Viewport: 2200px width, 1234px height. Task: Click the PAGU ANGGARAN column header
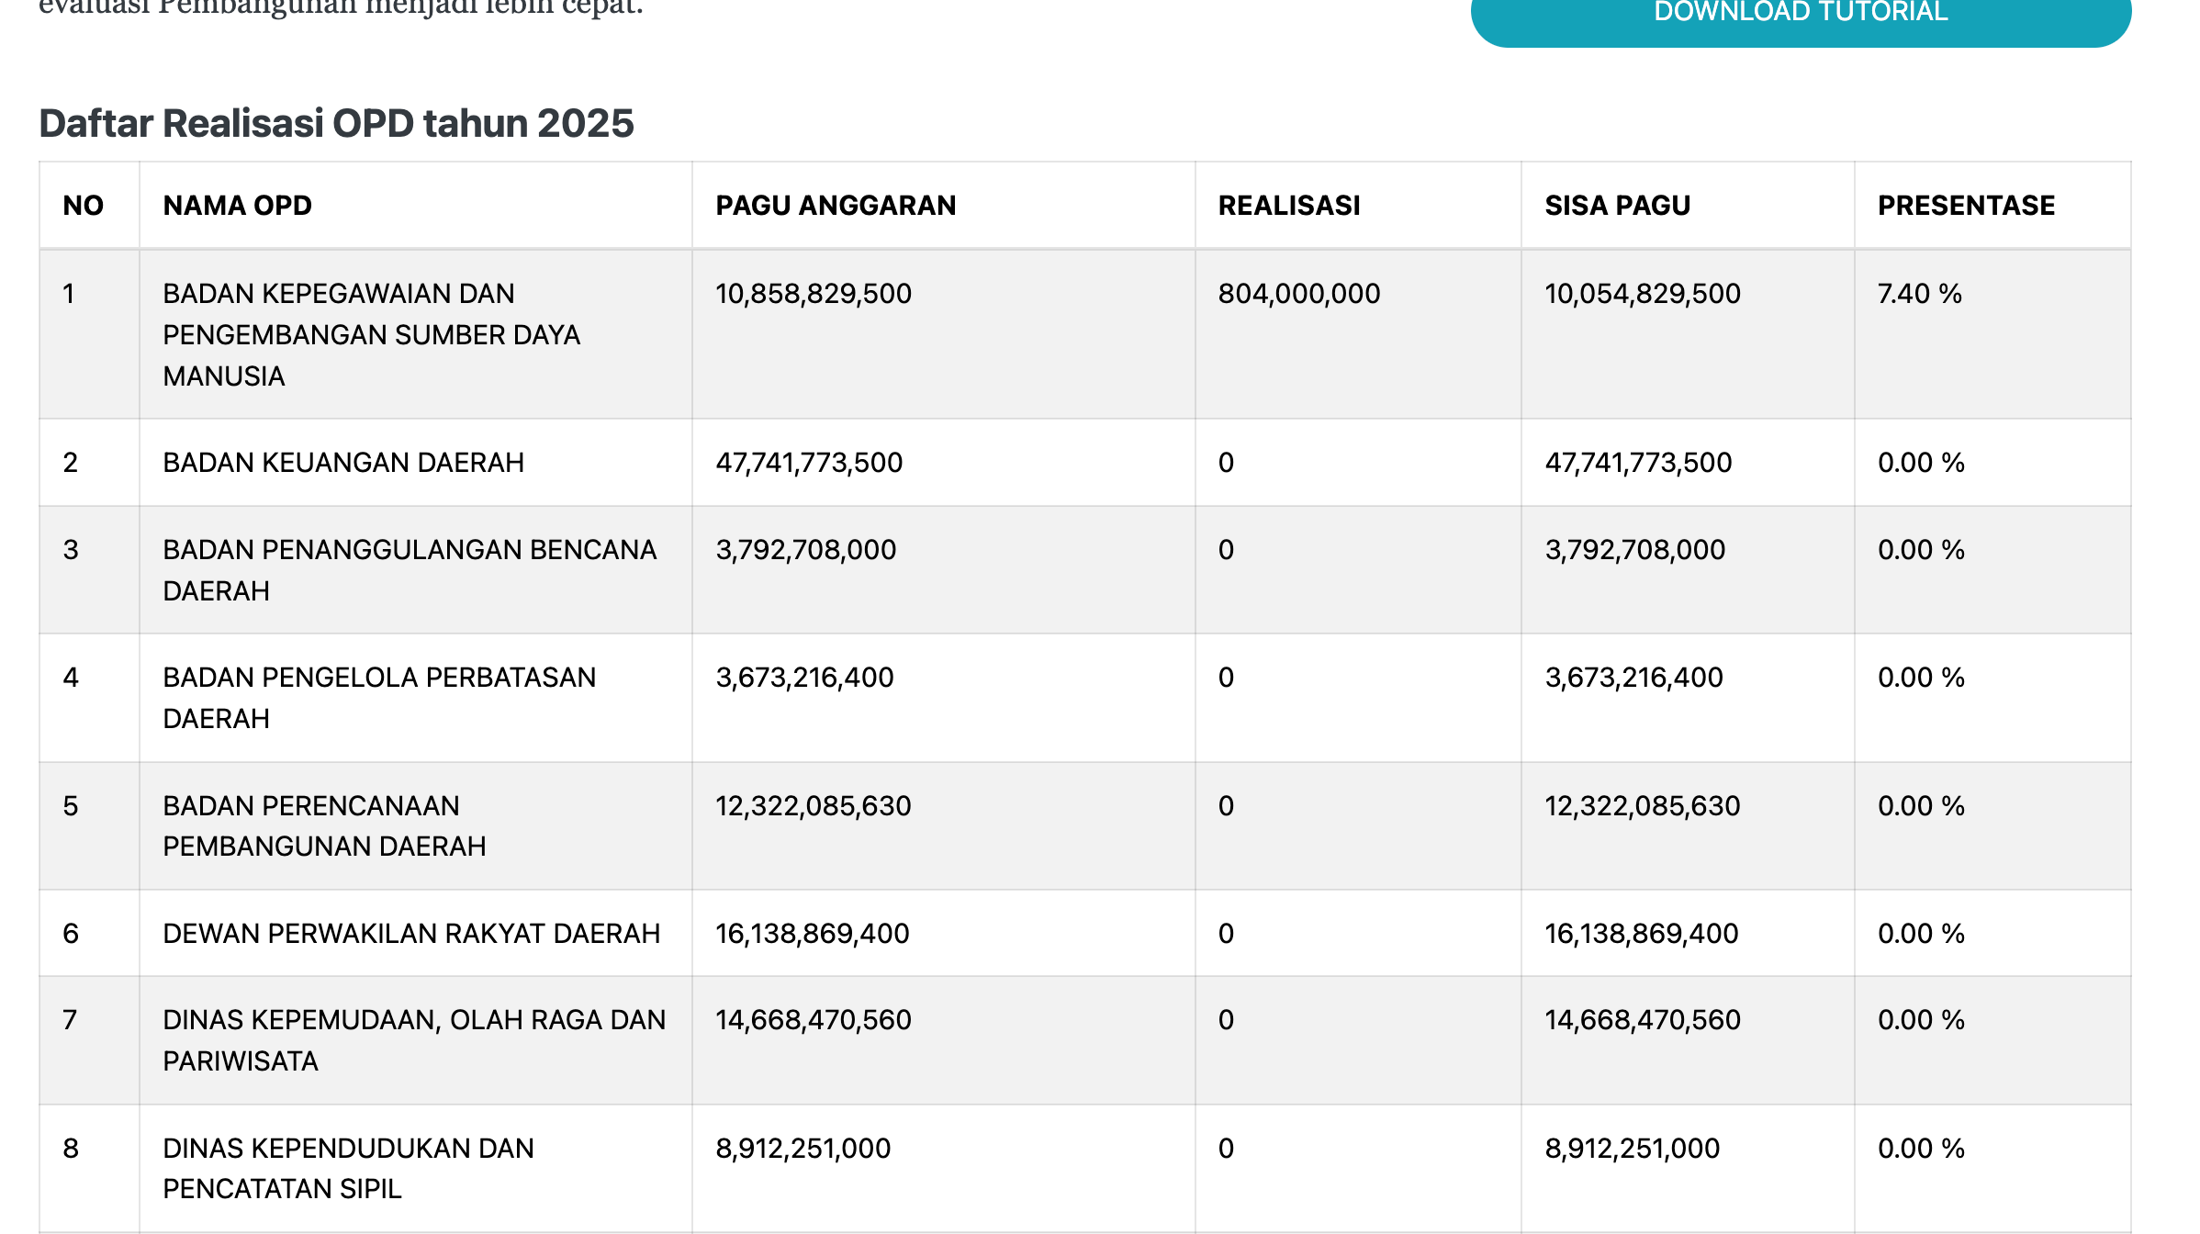pyautogui.click(x=836, y=205)
